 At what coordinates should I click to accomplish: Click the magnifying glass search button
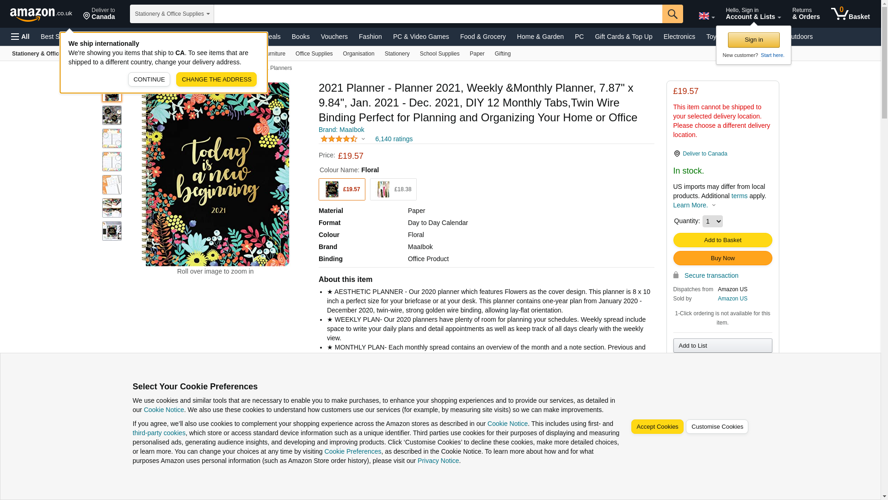point(672,14)
